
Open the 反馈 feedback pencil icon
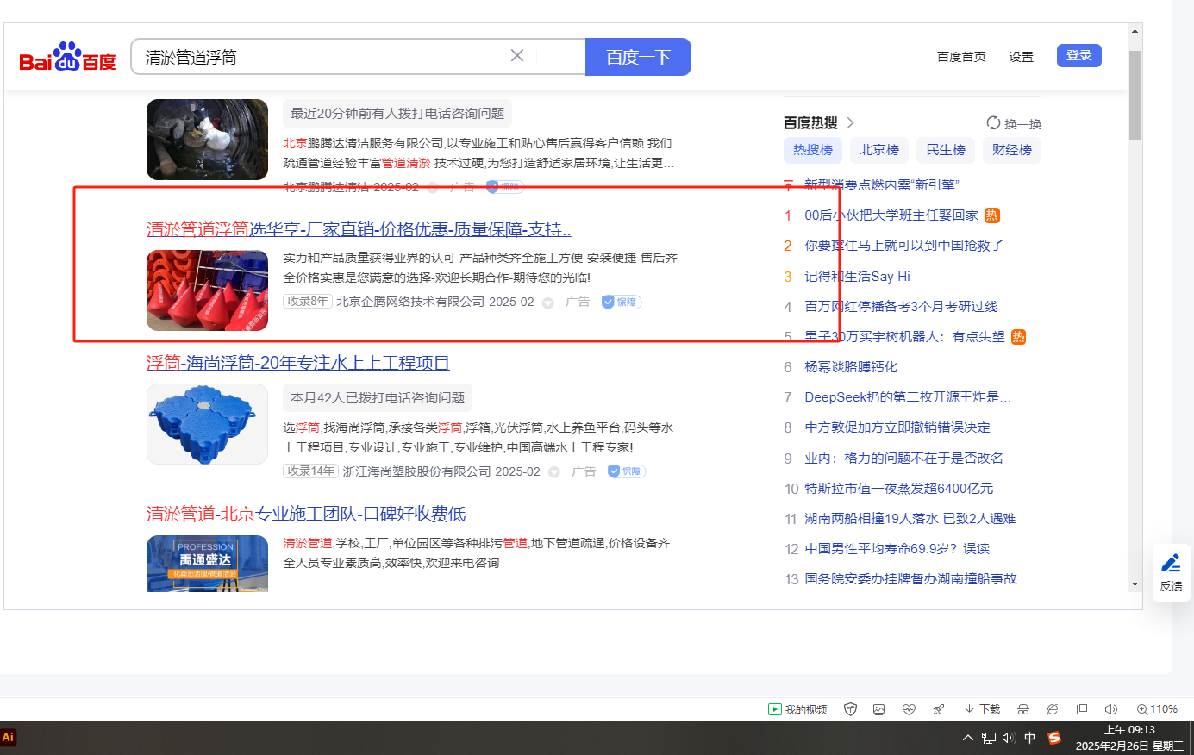(1171, 564)
